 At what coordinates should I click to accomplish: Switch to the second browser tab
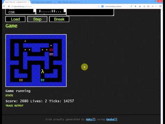43,2
